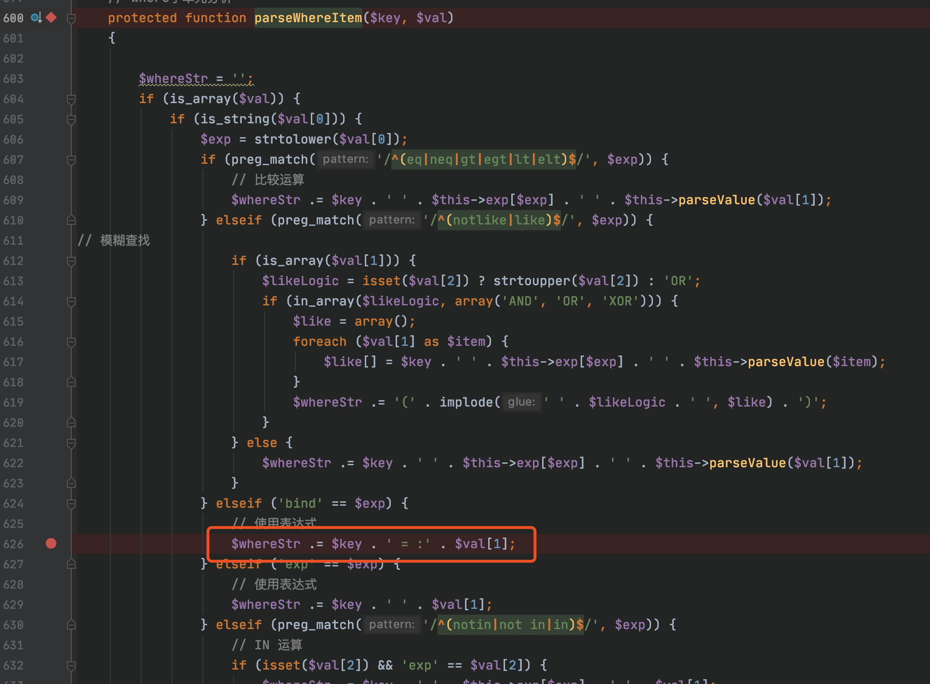Fold the foreach loop at line 616

tap(71, 342)
